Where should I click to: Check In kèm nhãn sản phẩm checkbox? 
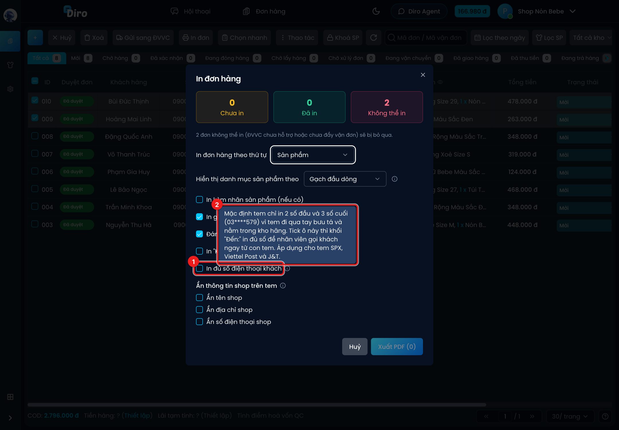[199, 200]
